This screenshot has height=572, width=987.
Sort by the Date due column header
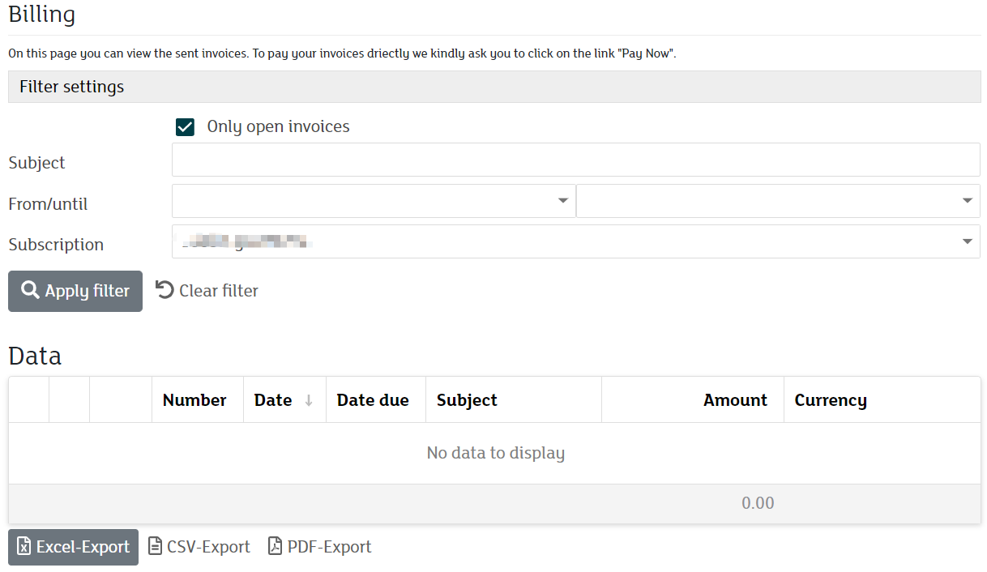tap(373, 400)
